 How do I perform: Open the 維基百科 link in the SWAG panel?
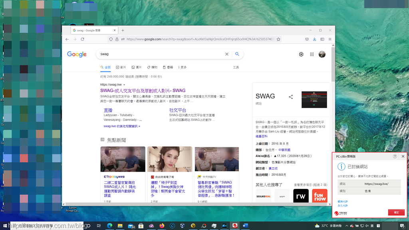point(261,137)
